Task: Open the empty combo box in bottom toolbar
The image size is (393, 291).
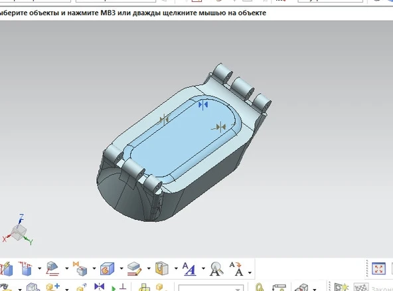Action: (211, 288)
